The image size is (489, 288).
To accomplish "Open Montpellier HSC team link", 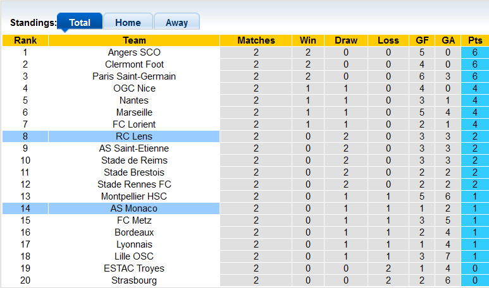I will point(134,196).
